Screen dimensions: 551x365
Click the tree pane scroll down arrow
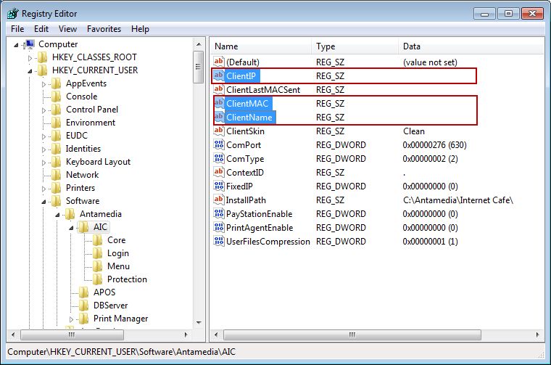(199, 322)
